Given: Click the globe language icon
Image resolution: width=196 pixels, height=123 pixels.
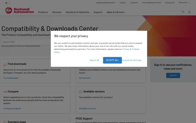Looking at the screenshot, I should coord(7,3).
